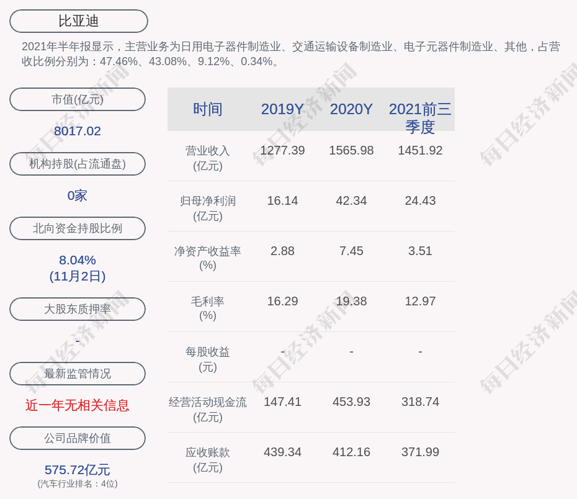Select the 2019Y column header
577x499 pixels.
(x=282, y=109)
